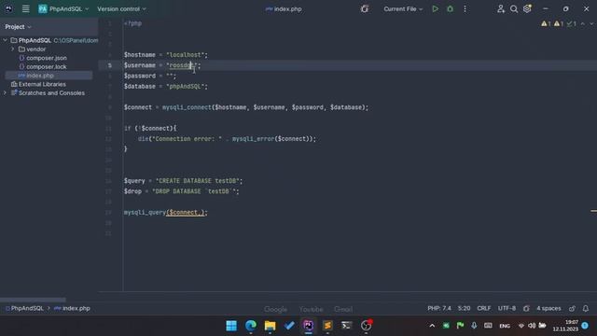Viewport: 597px width, 336px height.
Task: Open the Current File run configuration dropdown
Action: [x=403, y=8]
